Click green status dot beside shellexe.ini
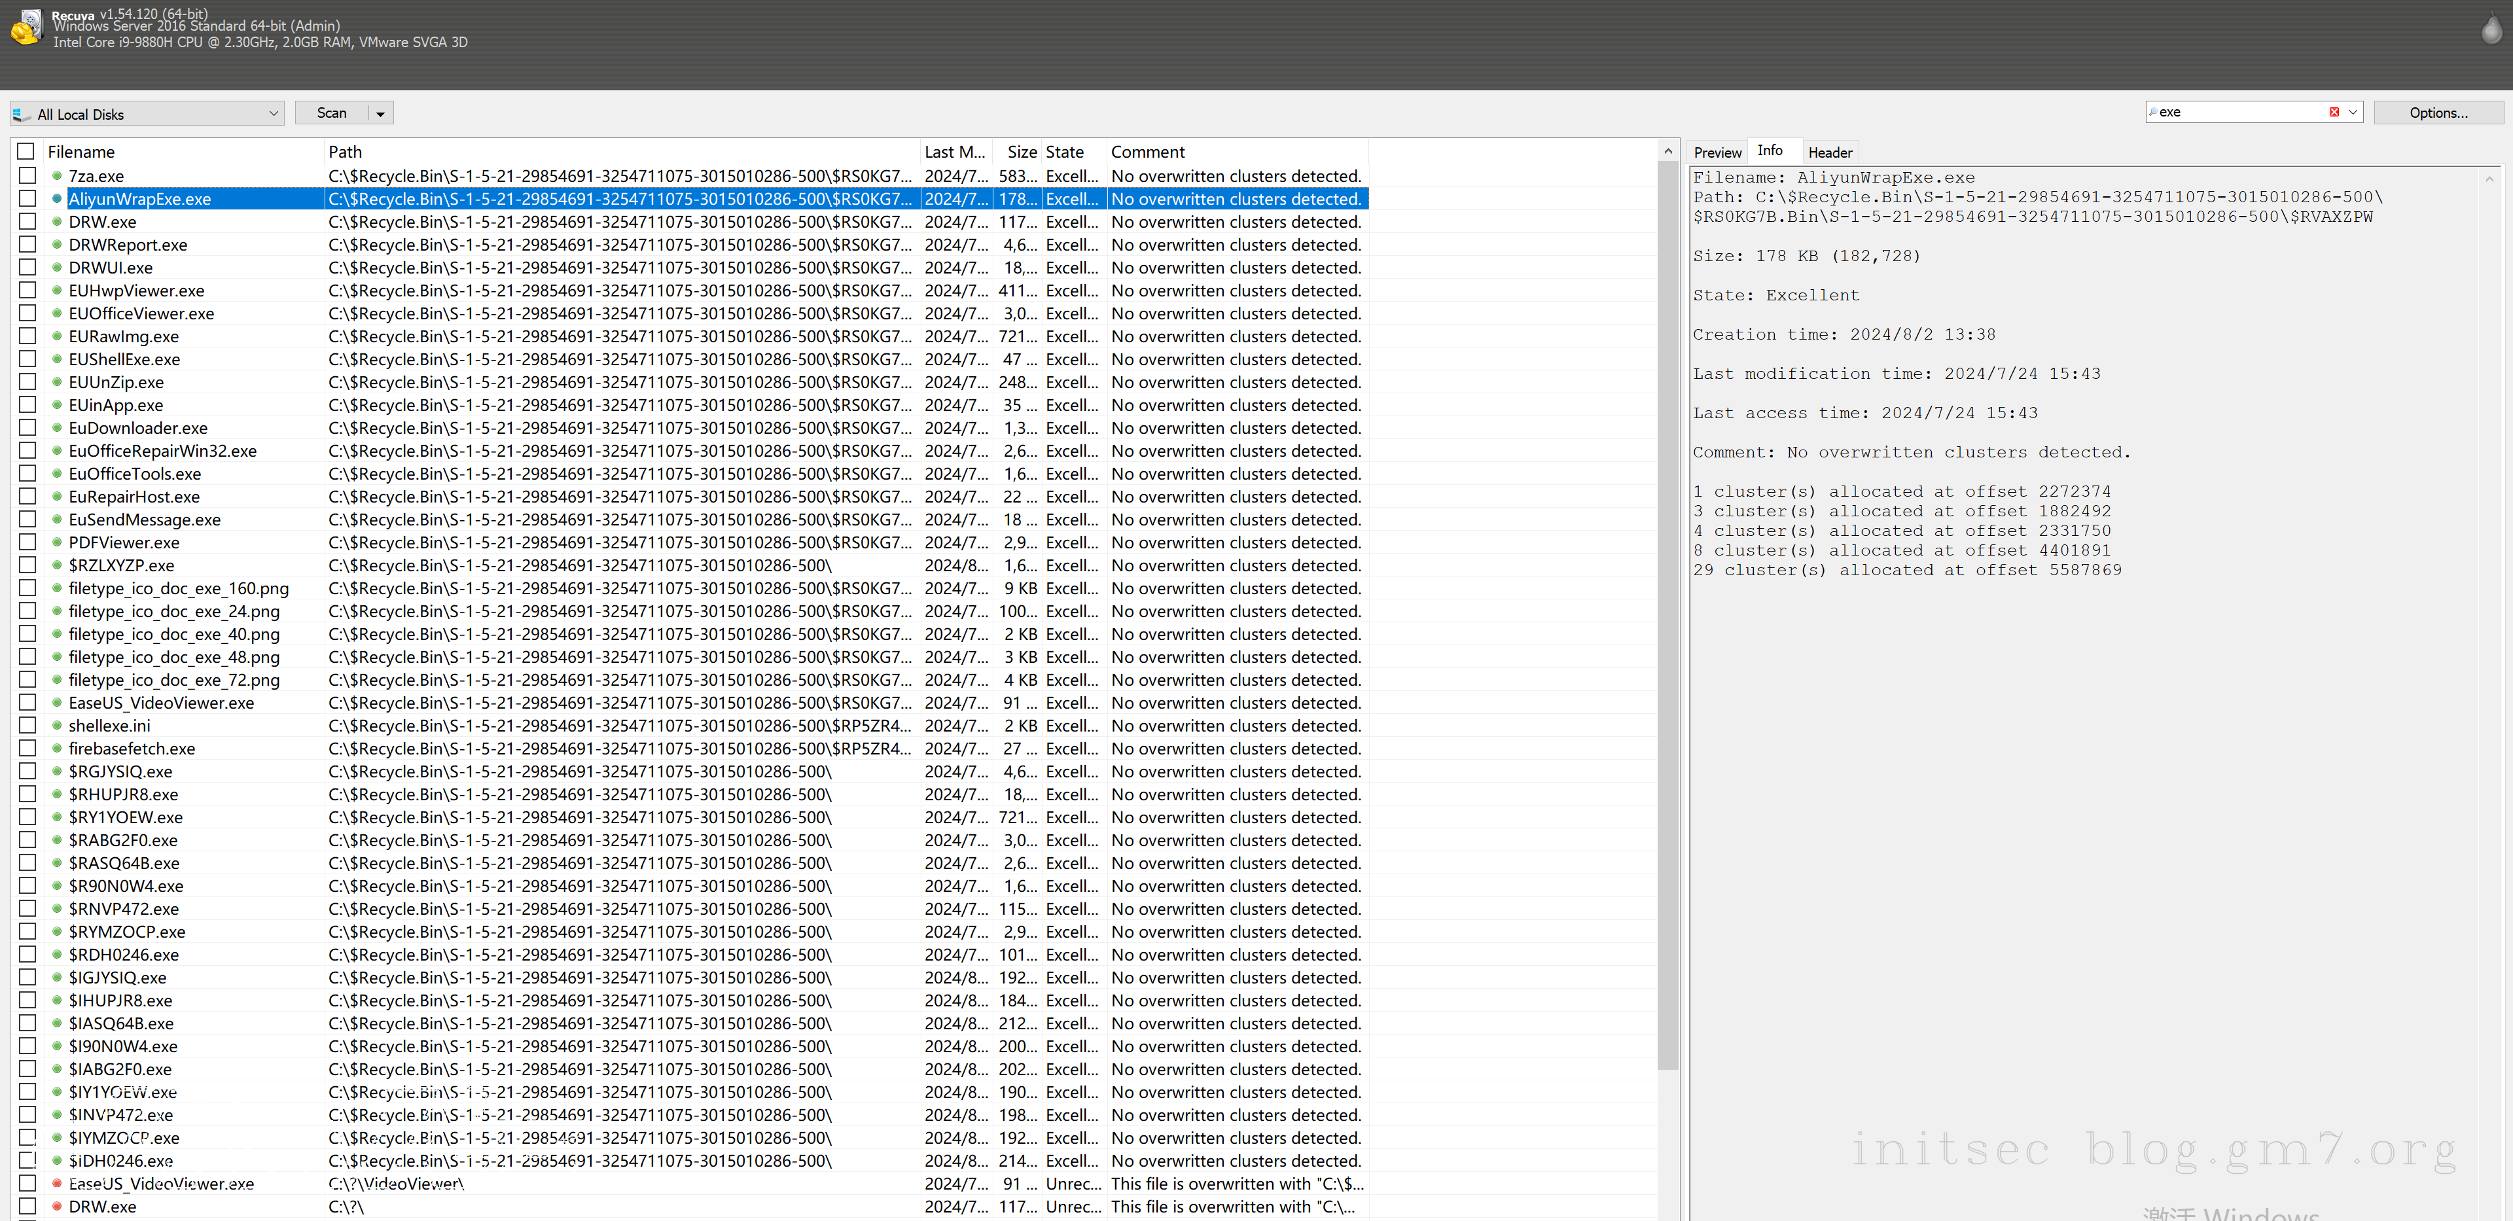This screenshot has width=2513, height=1221. coord(58,726)
